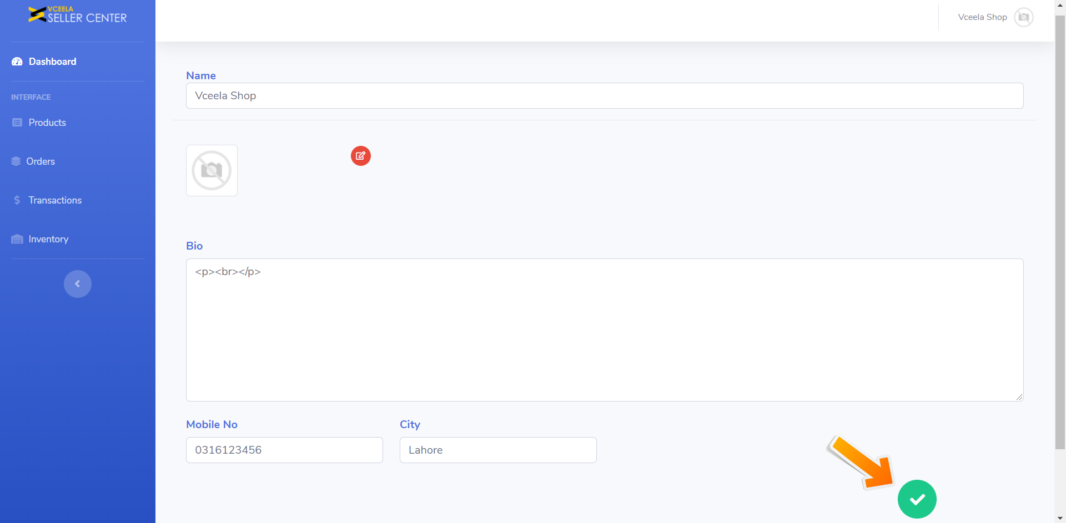Open the Dashboard menu item
The image size is (1066, 523).
pos(52,62)
